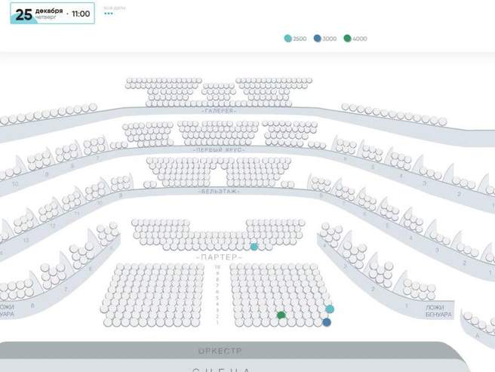Click the cyan 2500 price legend dot

pos(287,38)
